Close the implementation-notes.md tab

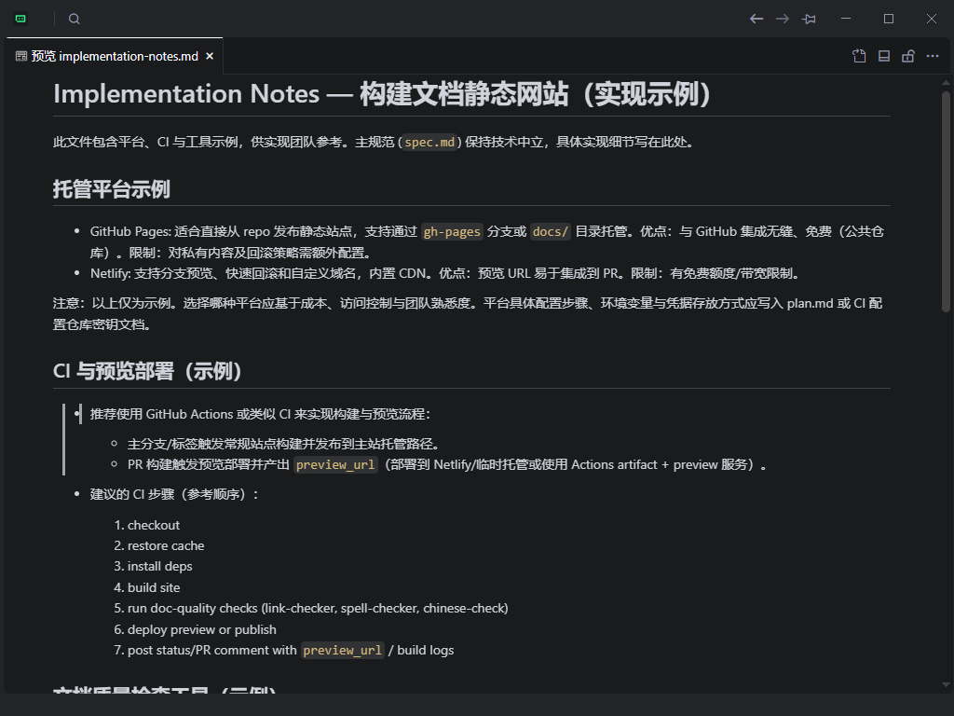point(209,55)
